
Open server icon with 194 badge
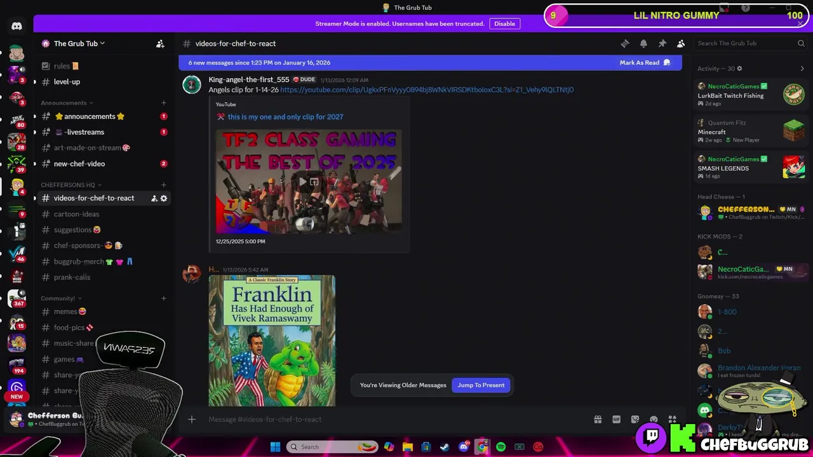click(17, 366)
